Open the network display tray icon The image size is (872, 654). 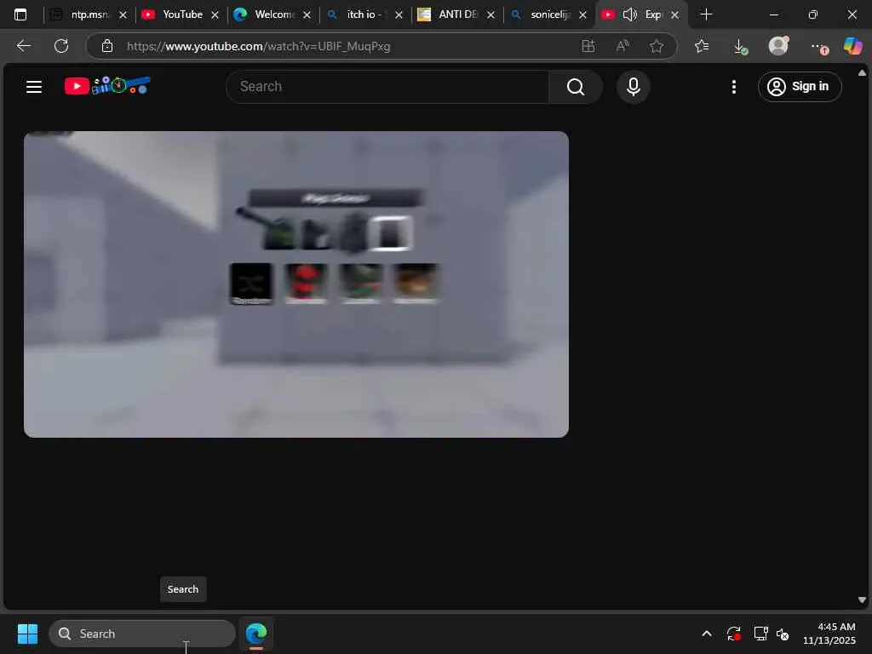click(x=760, y=634)
